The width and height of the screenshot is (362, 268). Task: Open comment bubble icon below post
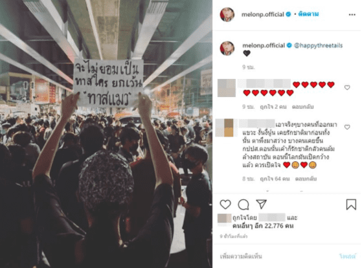pos(243,205)
